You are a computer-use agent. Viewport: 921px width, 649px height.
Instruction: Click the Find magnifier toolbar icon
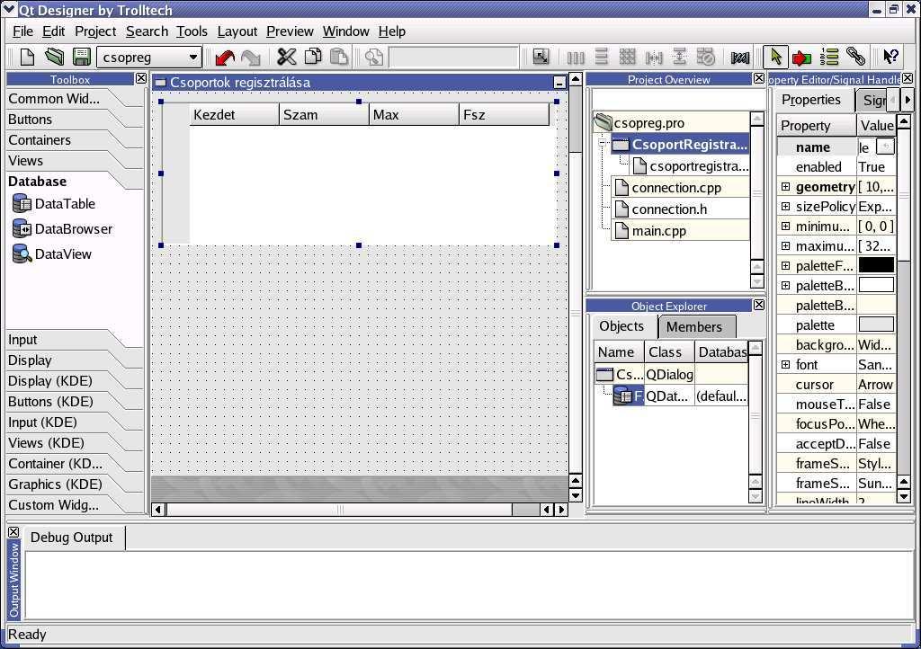click(x=373, y=57)
